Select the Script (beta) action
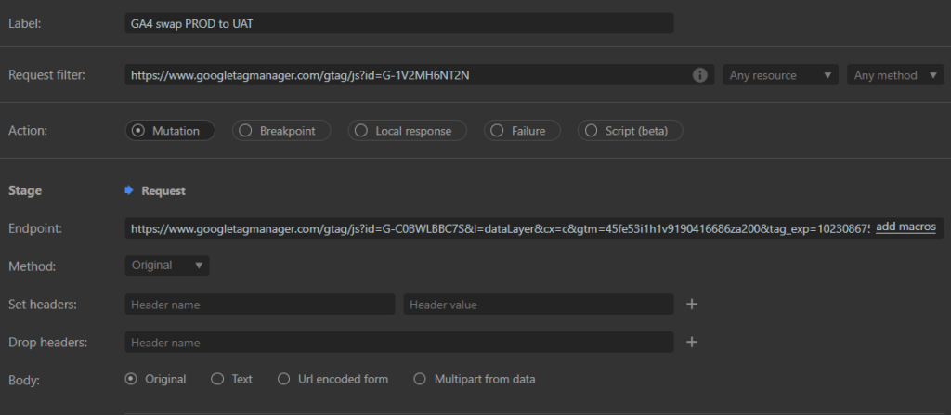This screenshot has width=951, height=415. click(631, 131)
